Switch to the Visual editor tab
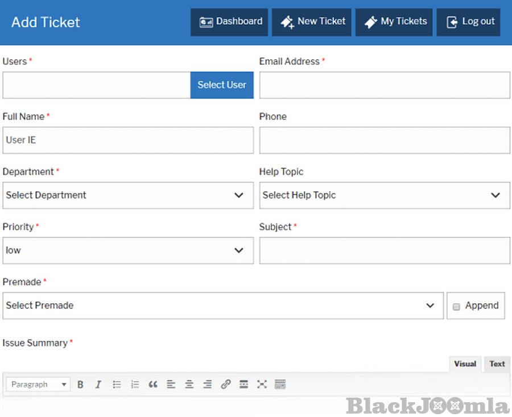Screen dimensions: 512x417 point(465,364)
